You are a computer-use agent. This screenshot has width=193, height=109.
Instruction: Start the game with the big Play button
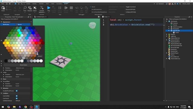49,8
